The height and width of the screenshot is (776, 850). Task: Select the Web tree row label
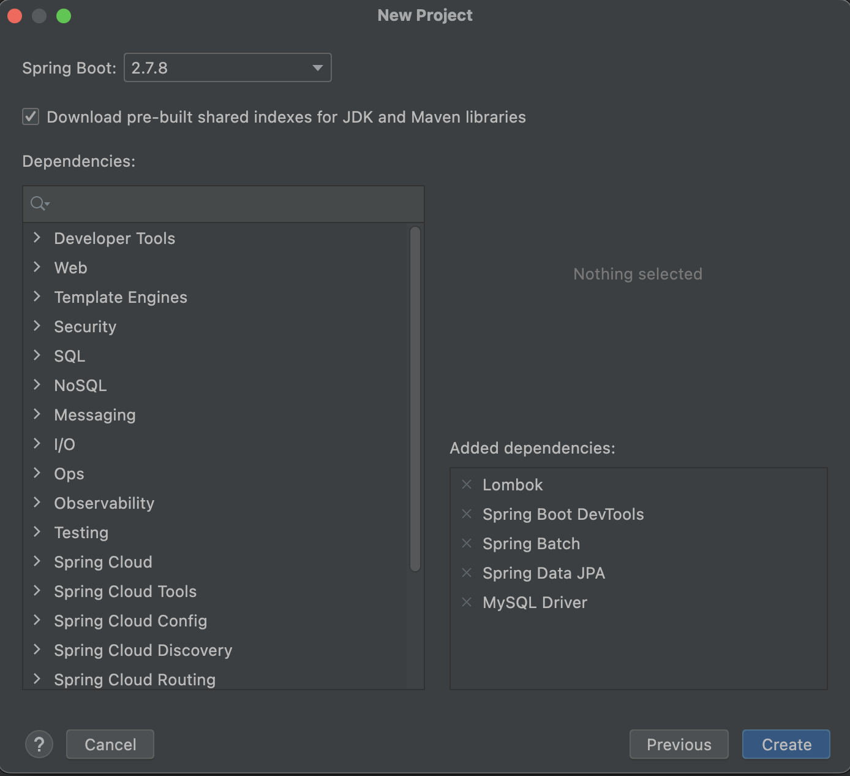coord(70,268)
